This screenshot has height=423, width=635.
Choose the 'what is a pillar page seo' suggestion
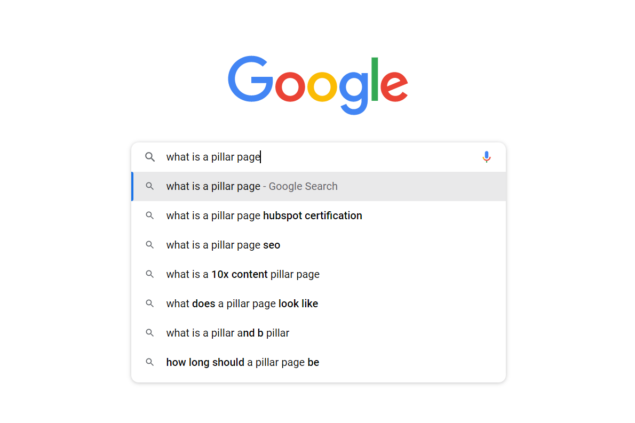[223, 245]
